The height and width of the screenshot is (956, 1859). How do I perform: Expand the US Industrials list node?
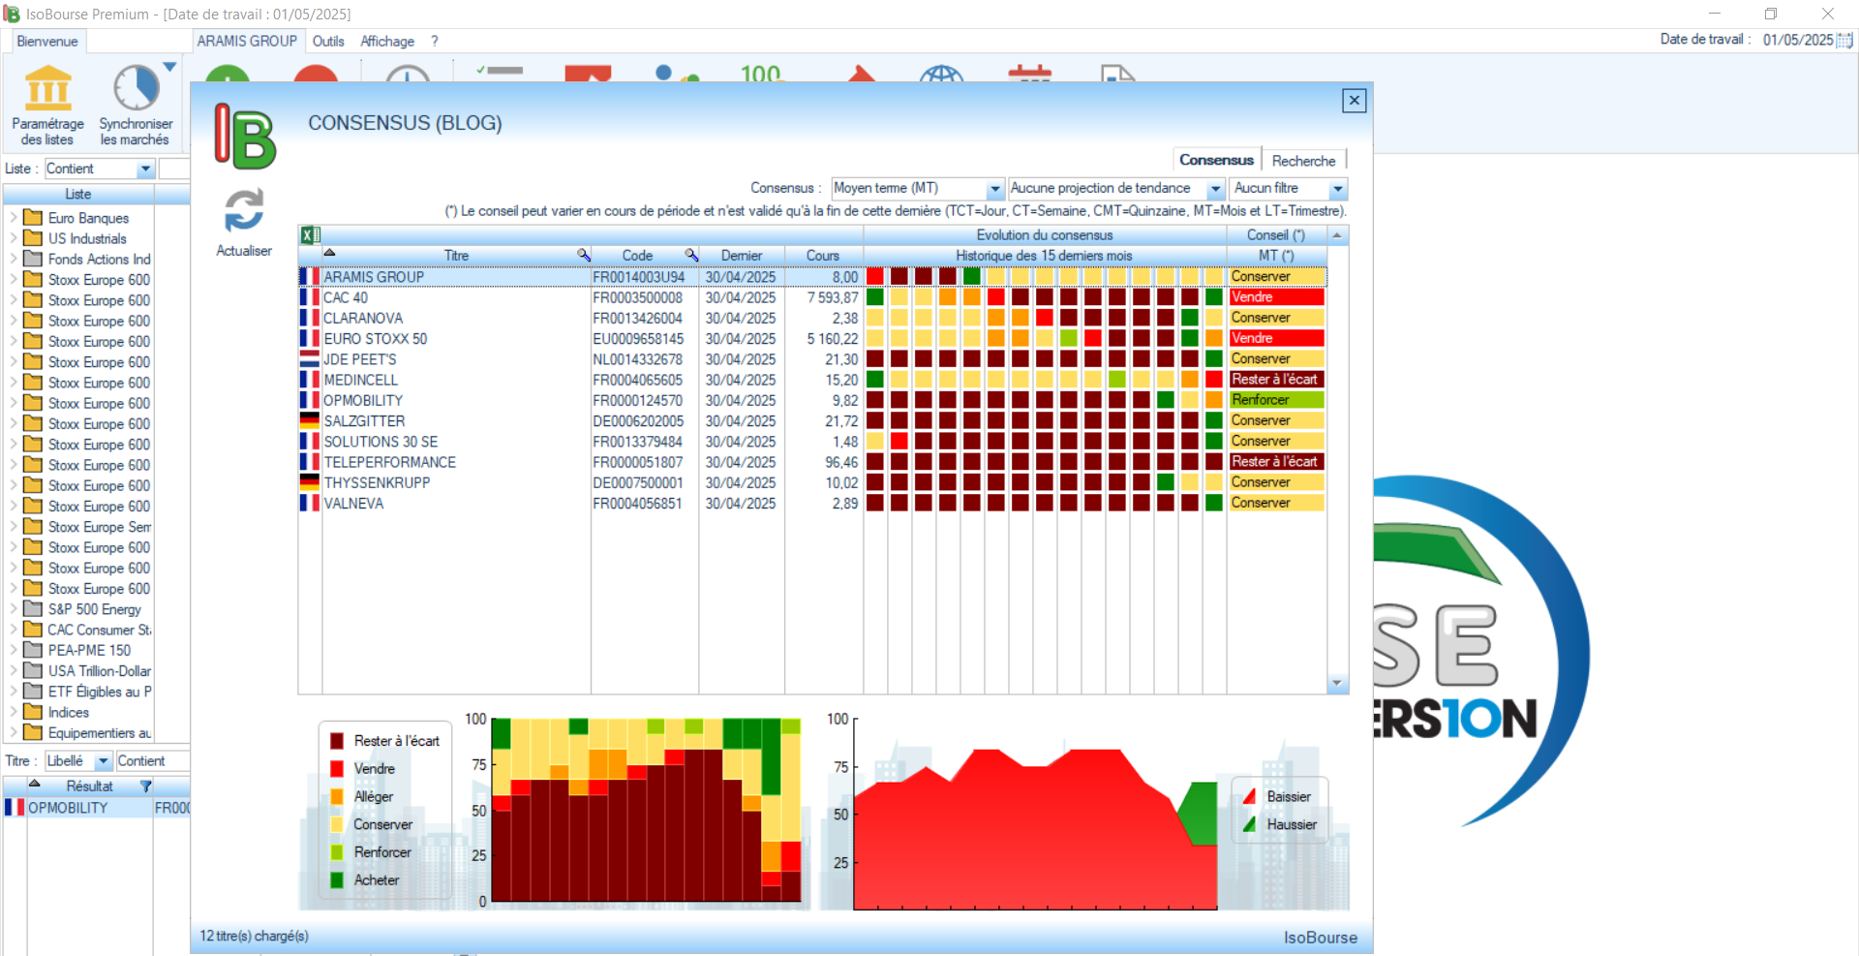tap(13, 238)
